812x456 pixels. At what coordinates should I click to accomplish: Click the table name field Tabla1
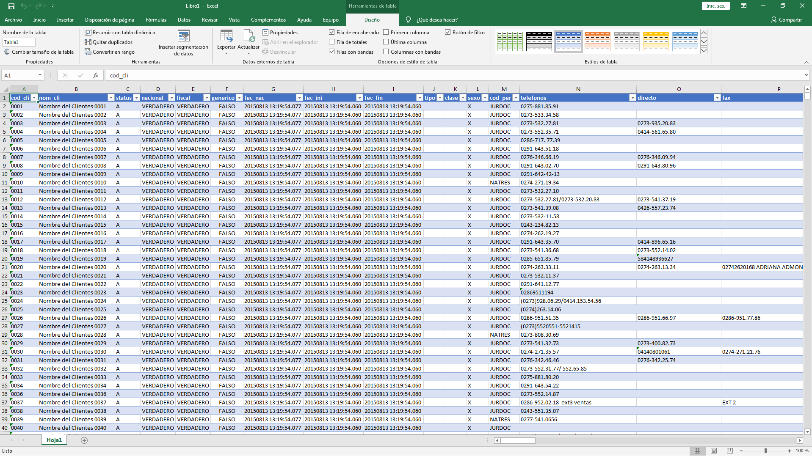coord(19,42)
